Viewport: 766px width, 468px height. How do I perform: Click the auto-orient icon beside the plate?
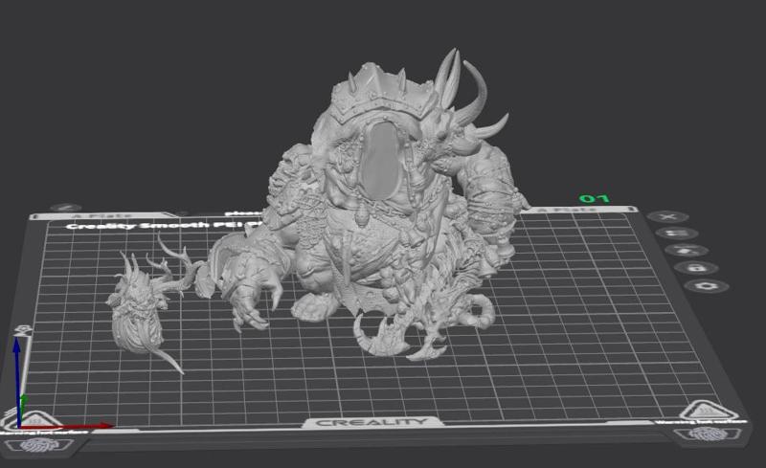(x=687, y=251)
